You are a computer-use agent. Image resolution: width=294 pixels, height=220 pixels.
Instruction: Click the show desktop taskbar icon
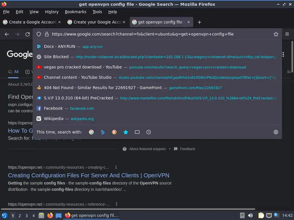point(59,215)
